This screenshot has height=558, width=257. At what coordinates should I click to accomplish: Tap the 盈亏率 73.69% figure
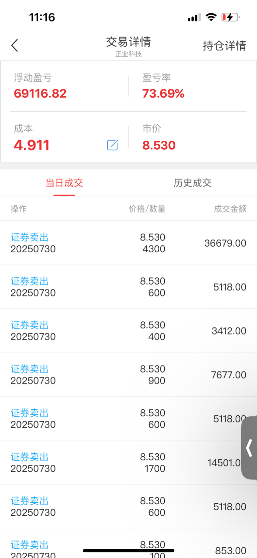(163, 94)
